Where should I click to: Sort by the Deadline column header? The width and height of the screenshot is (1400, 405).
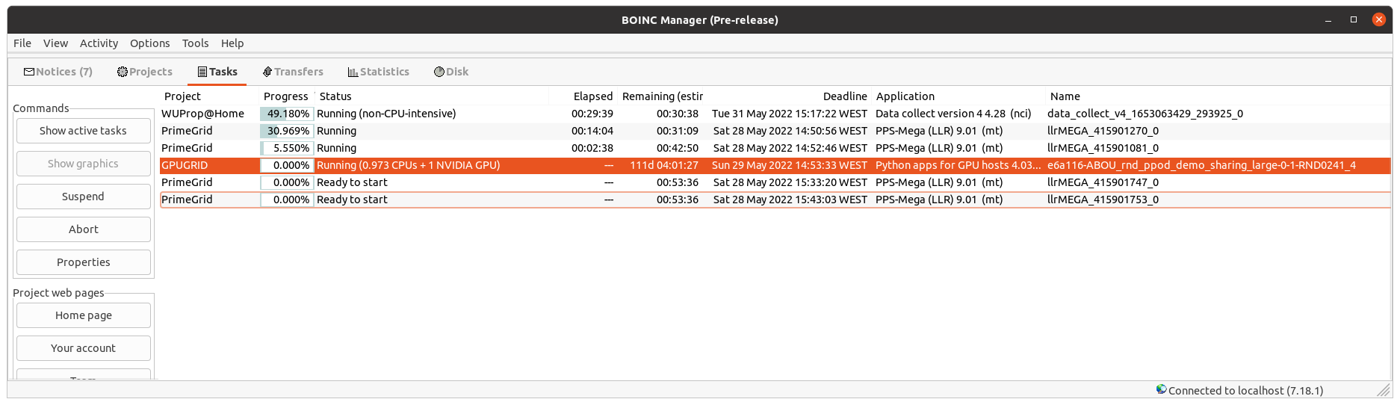coord(789,96)
